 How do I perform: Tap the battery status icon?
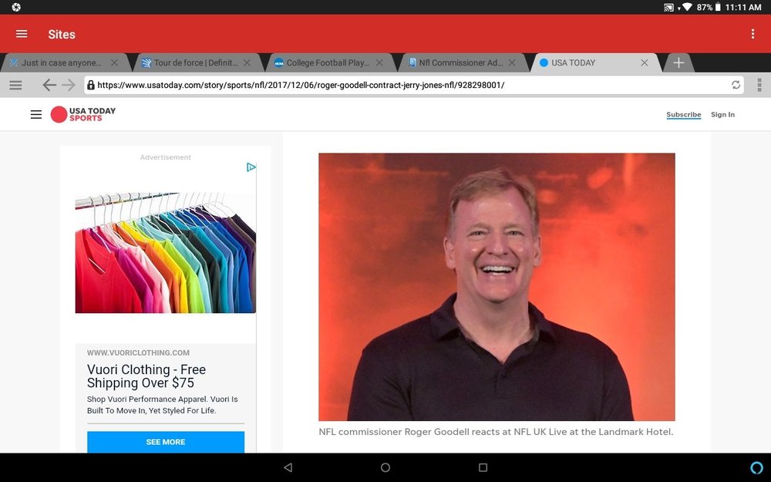click(x=717, y=7)
